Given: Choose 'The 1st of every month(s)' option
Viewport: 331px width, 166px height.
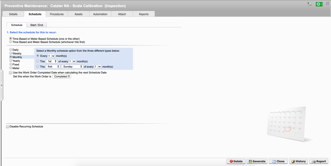Looking at the screenshot, I should pos(38,61).
